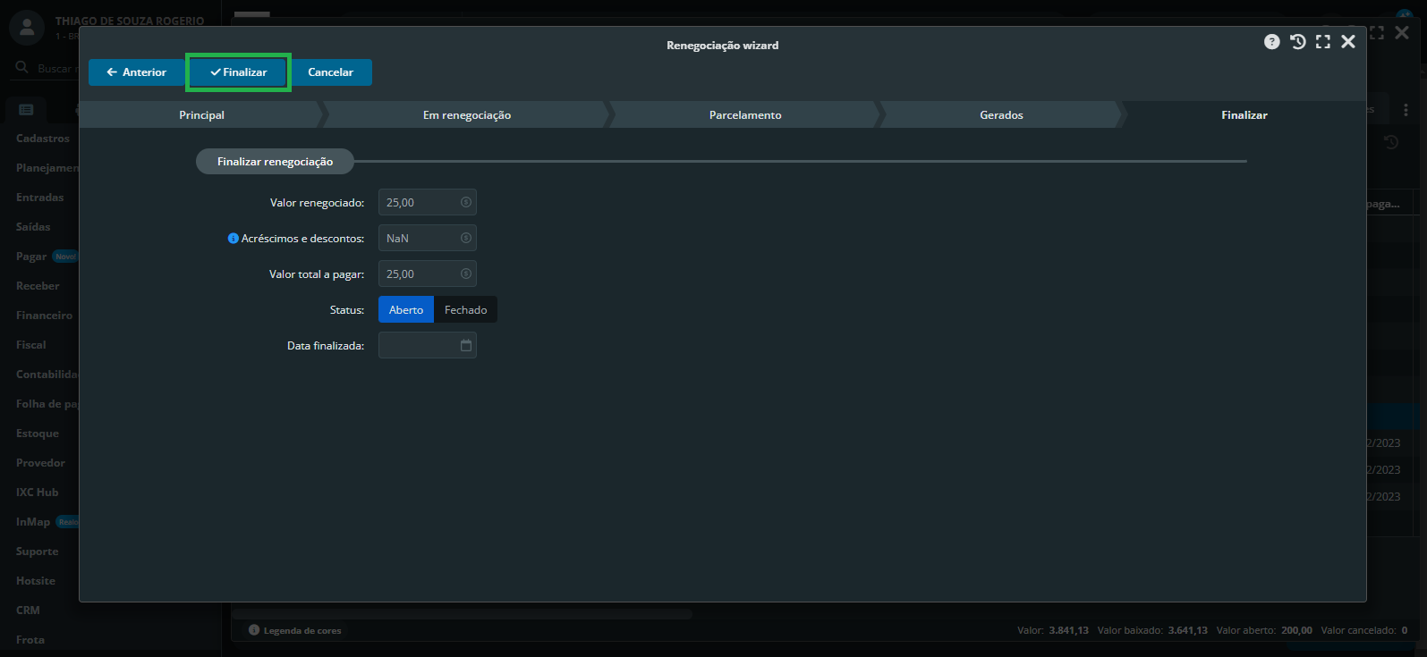Open the history clock icon in wizard header
Image resolution: width=1427 pixels, height=657 pixels.
1297,42
